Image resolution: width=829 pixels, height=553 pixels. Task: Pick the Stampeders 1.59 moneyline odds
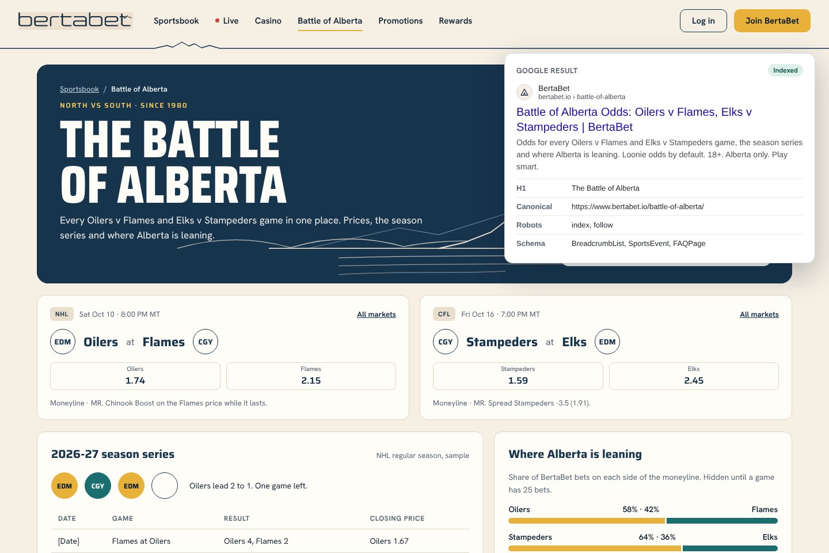click(x=518, y=376)
